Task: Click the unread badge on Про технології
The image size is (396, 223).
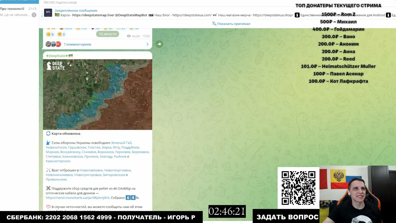Action: click(34, 15)
